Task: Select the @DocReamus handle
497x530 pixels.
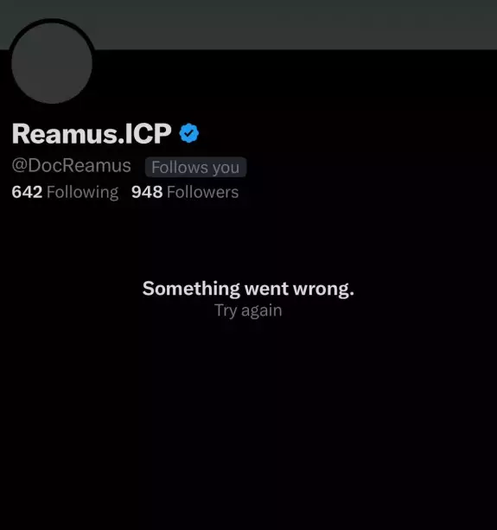Action: coord(71,166)
